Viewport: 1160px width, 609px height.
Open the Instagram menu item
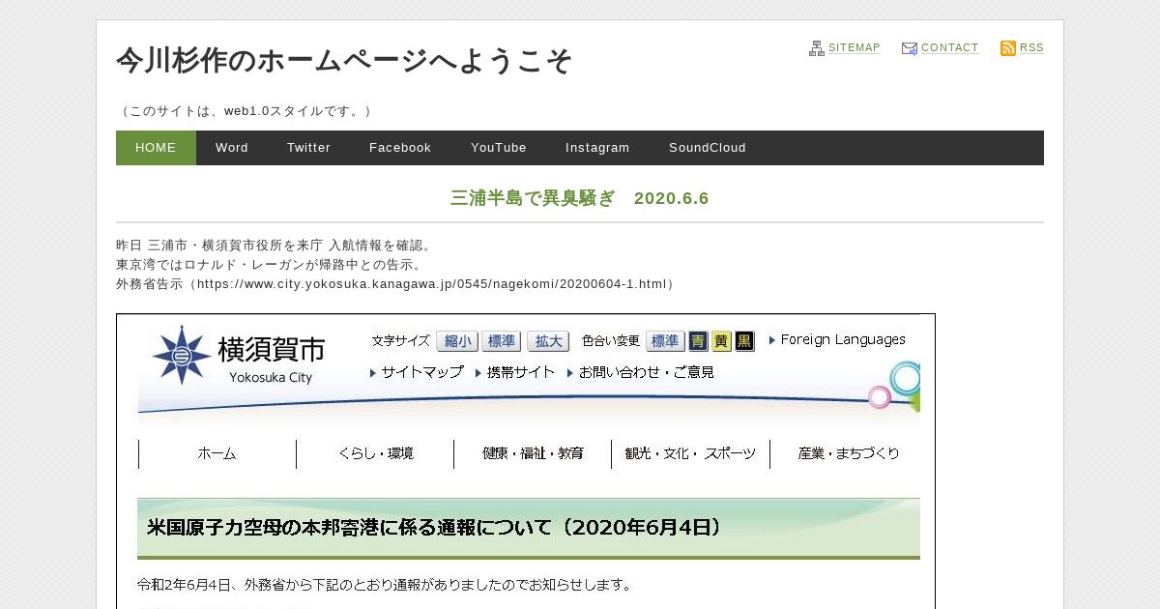597,148
